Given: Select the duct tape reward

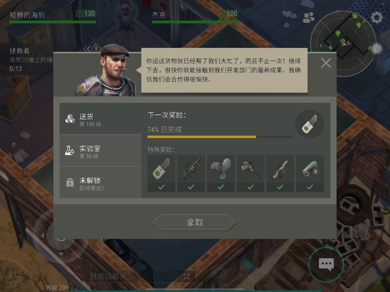Looking at the screenshot, I should [x=310, y=169].
